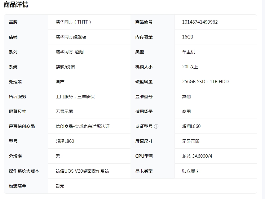Select the value 独立显卡

tap(191, 171)
